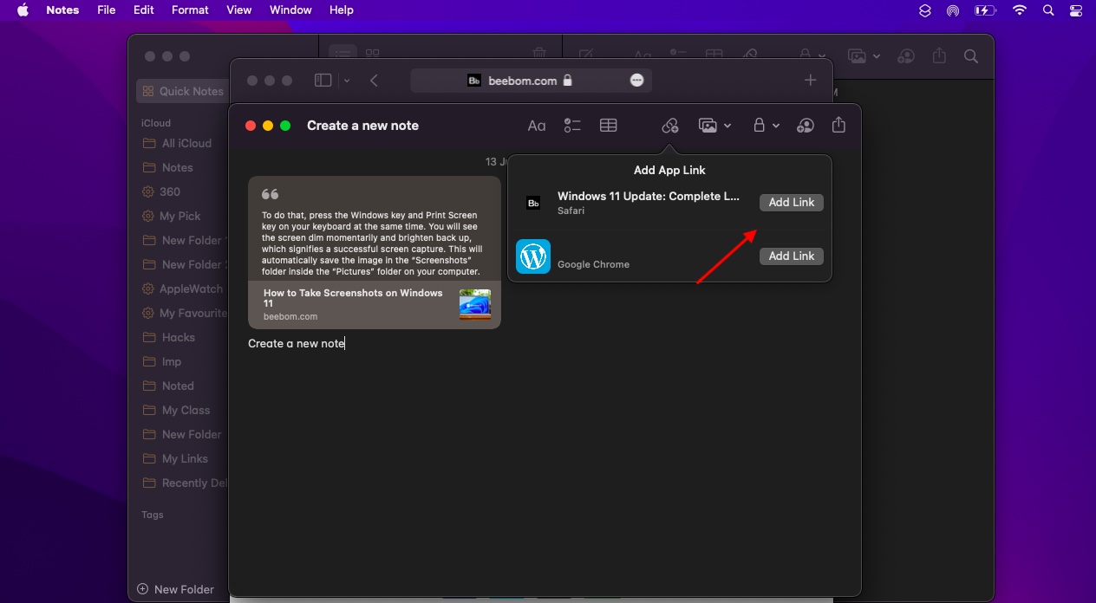This screenshot has height=603, width=1096.
Task: Open the Format menu
Action: (190, 10)
